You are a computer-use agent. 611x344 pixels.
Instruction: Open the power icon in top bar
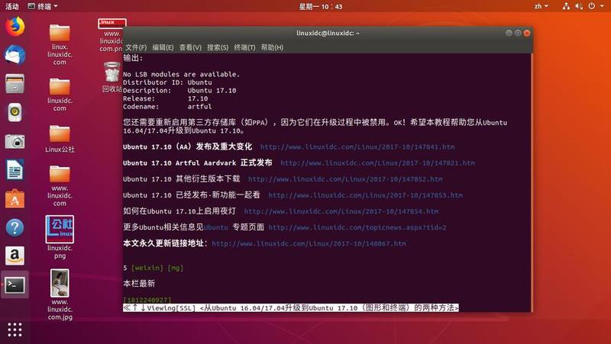tap(591, 6)
